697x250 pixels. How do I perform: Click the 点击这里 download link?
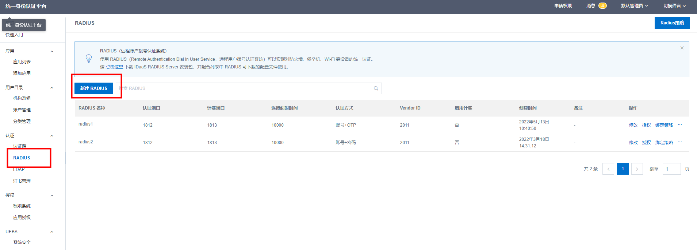tap(114, 67)
